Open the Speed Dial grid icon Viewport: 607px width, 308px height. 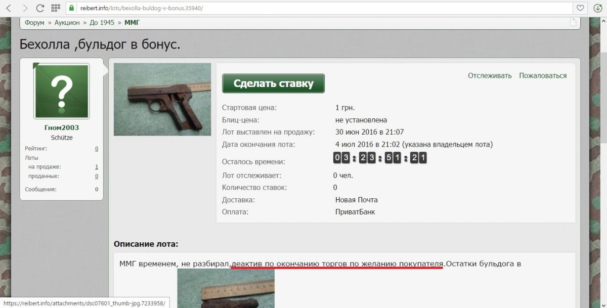coord(56,8)
